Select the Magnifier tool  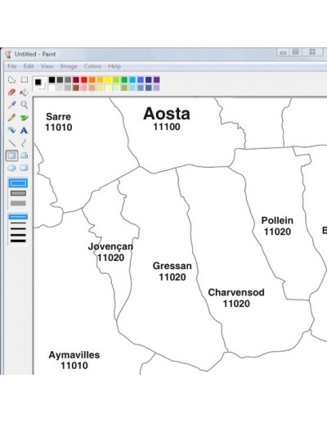pos(25,105)
